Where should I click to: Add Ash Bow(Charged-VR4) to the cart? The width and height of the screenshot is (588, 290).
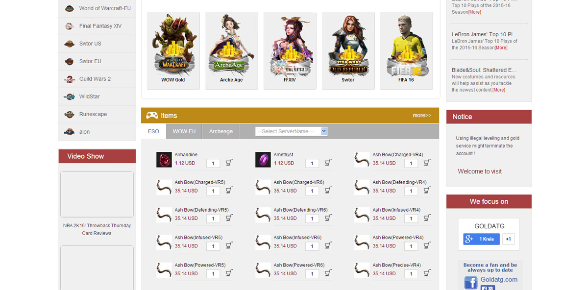[x=427, y=163]
